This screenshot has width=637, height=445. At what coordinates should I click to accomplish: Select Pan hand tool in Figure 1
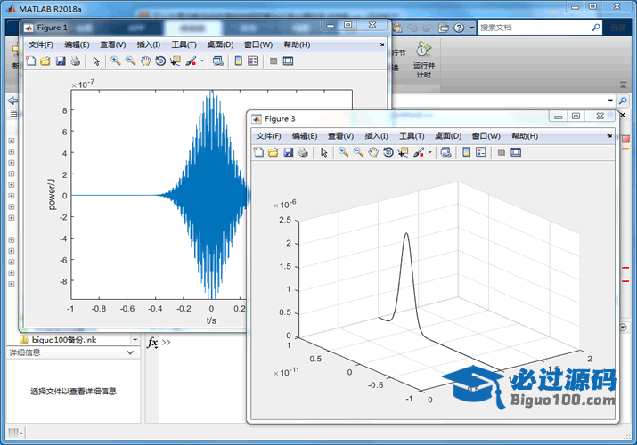pyautogui.click(x=145, y=61)
